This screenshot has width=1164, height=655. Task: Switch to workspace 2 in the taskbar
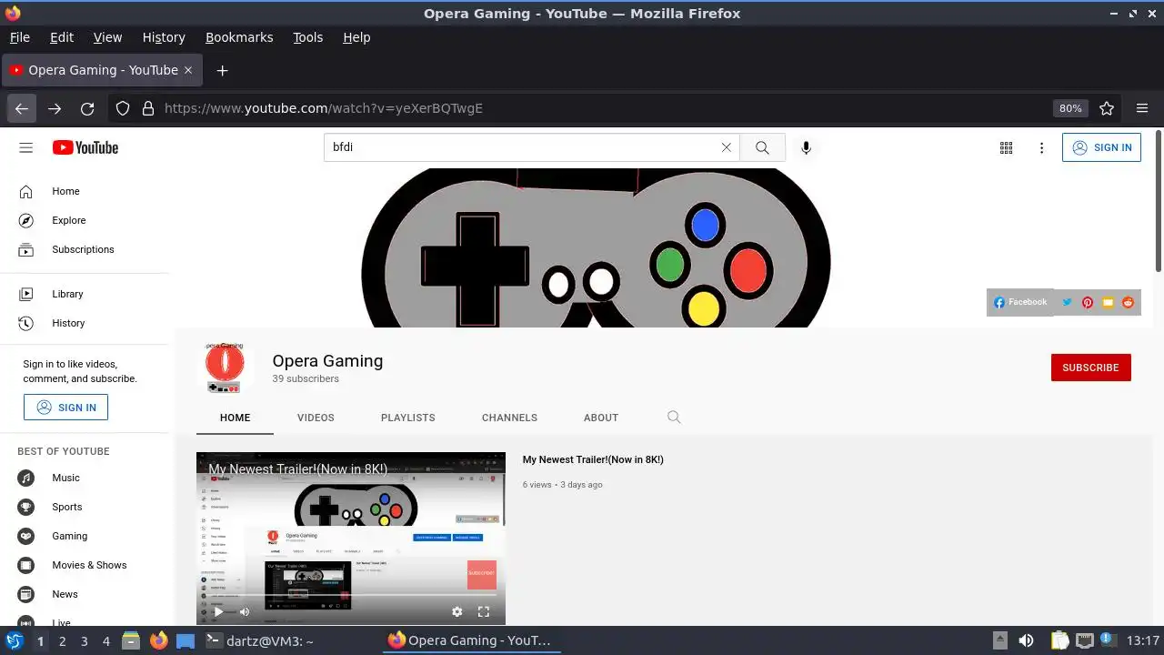pyautogui.click(x=62, y=641)
